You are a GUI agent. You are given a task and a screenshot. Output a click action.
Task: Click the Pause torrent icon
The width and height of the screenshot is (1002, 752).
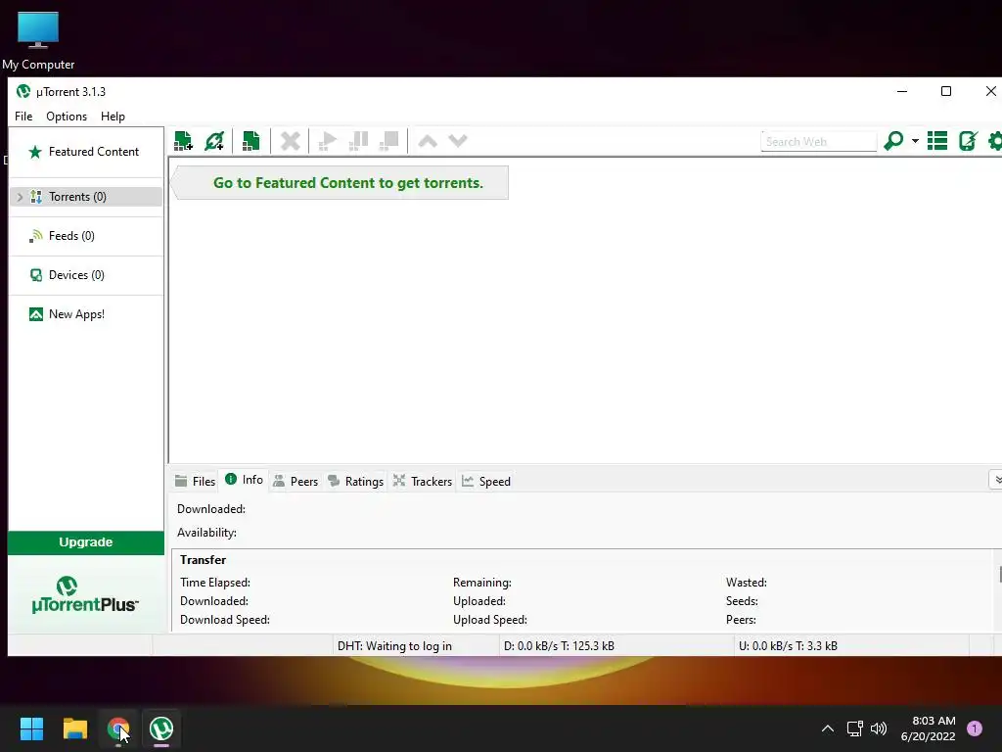coord(358,141)
